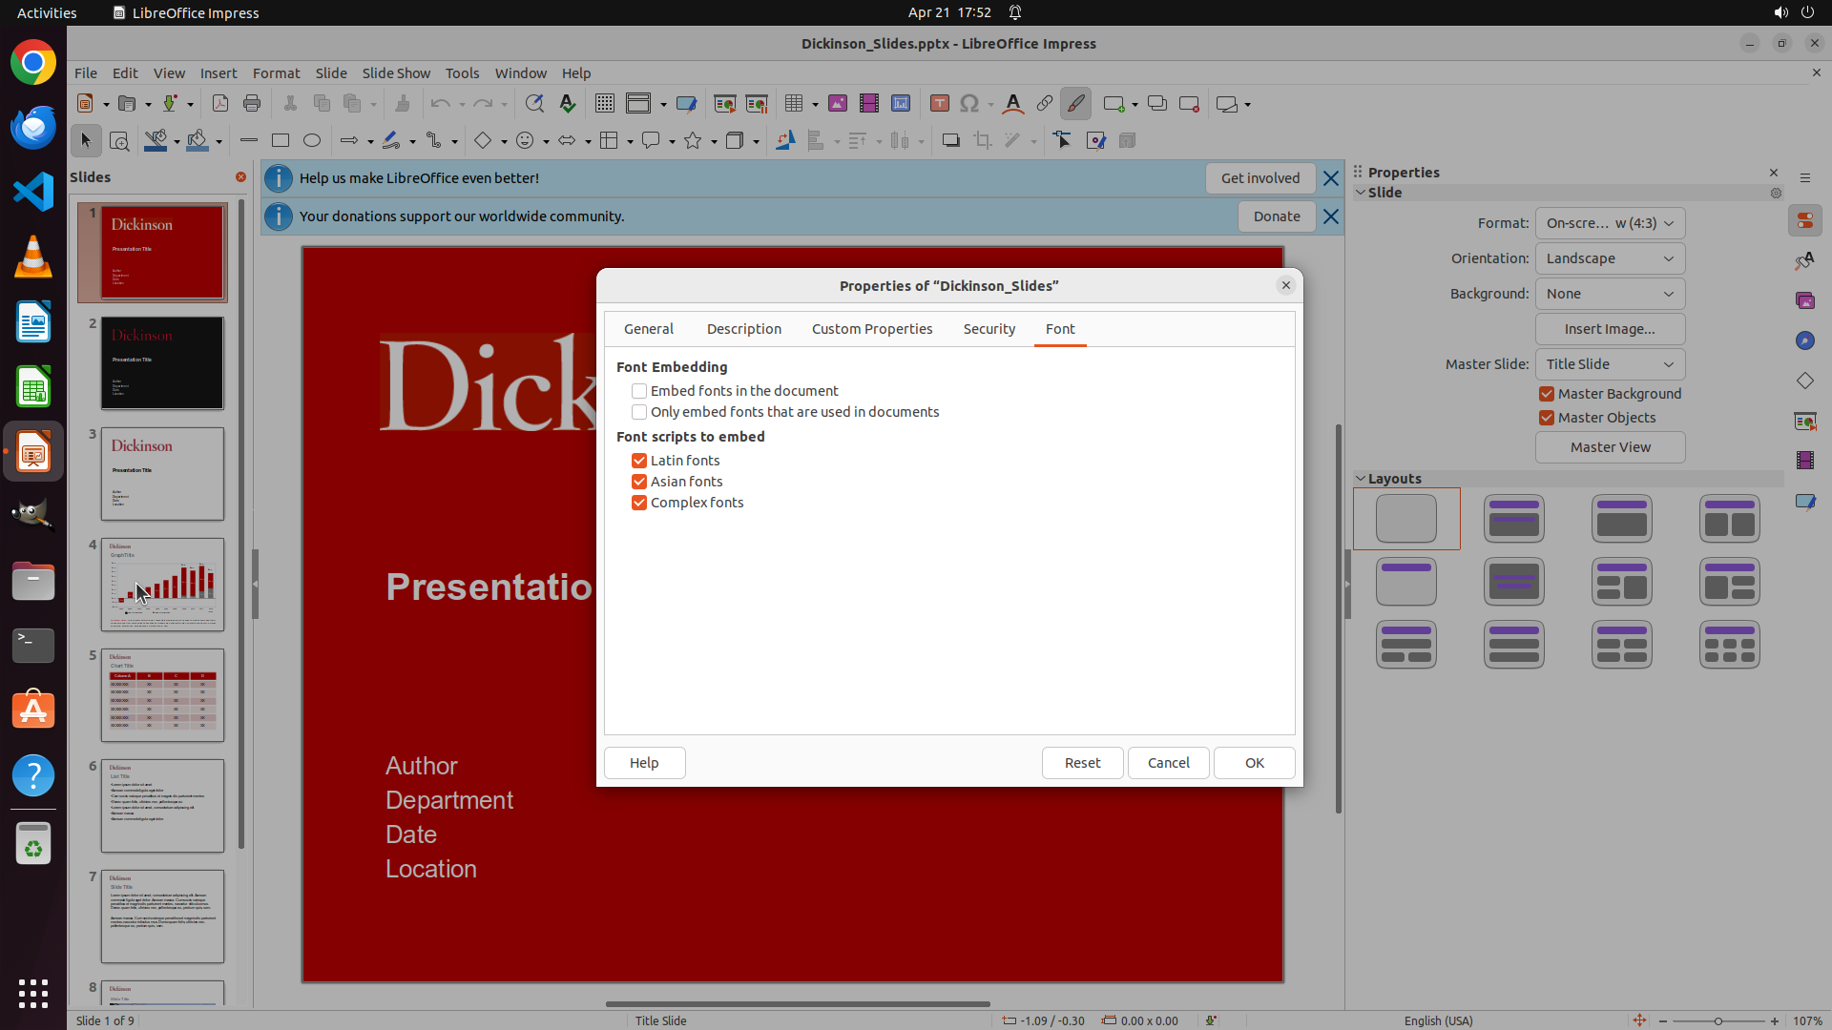
Task: Open the Orientation Landscape dropdown
Action: coord(1610,258)
